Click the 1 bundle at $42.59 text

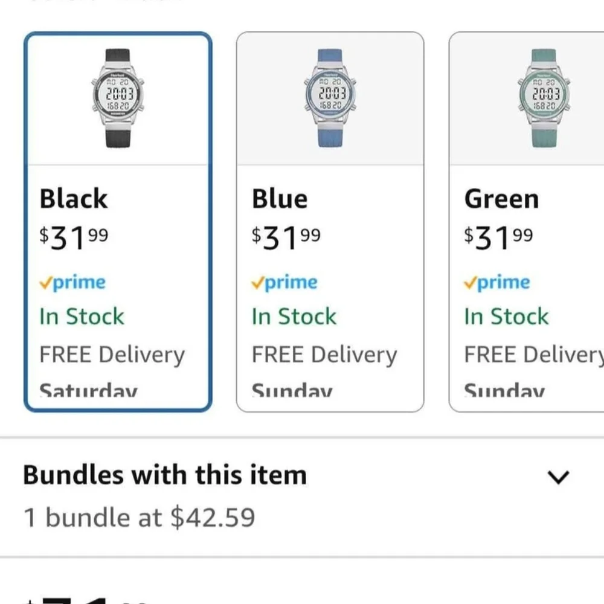(139, 518)
